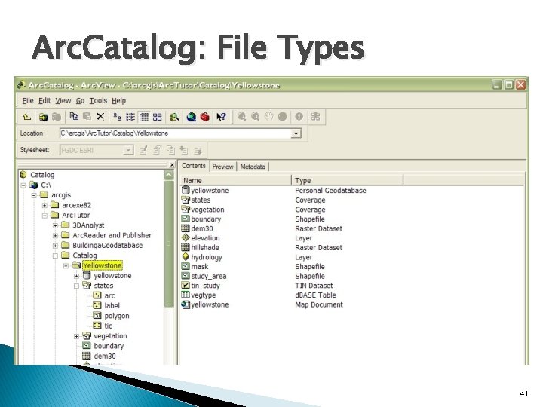543x407 pixels.
Task: Click the Up One Level toolbar icon
Action: [27, 117]
